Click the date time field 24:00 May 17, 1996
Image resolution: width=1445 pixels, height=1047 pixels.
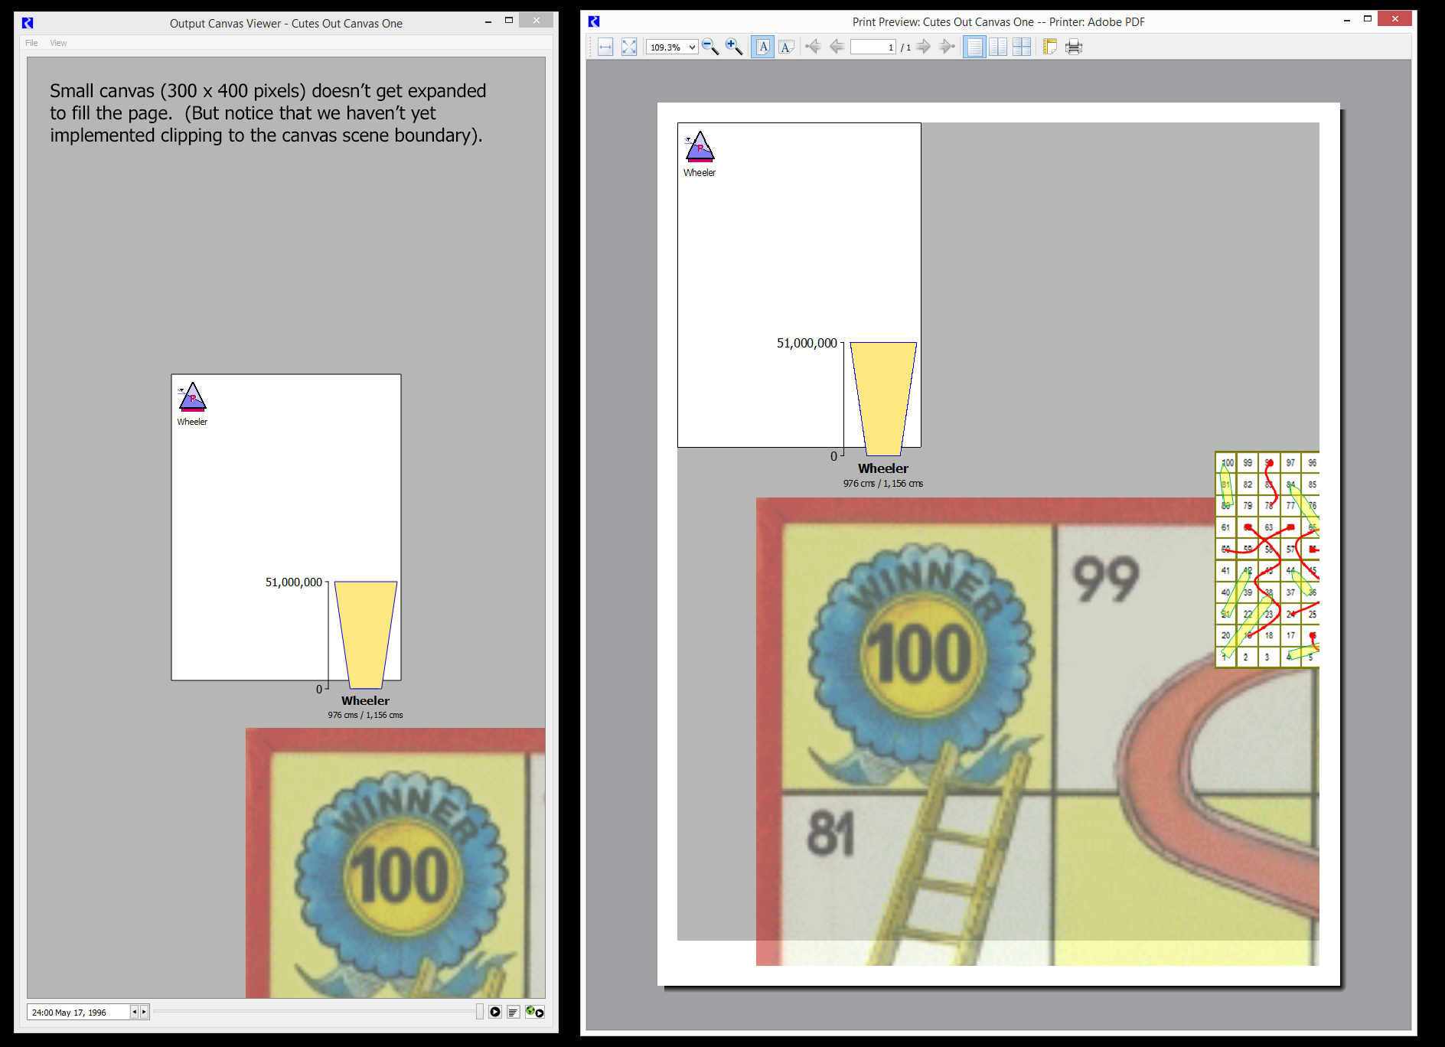tap(78, 1013)
